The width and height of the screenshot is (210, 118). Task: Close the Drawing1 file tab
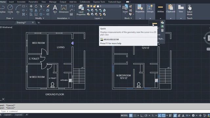pyautogui.click(x=33, y=23)
